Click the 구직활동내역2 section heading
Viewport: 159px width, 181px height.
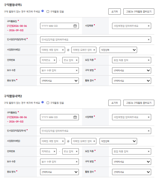pyautogui.click(x=13, y=96)
